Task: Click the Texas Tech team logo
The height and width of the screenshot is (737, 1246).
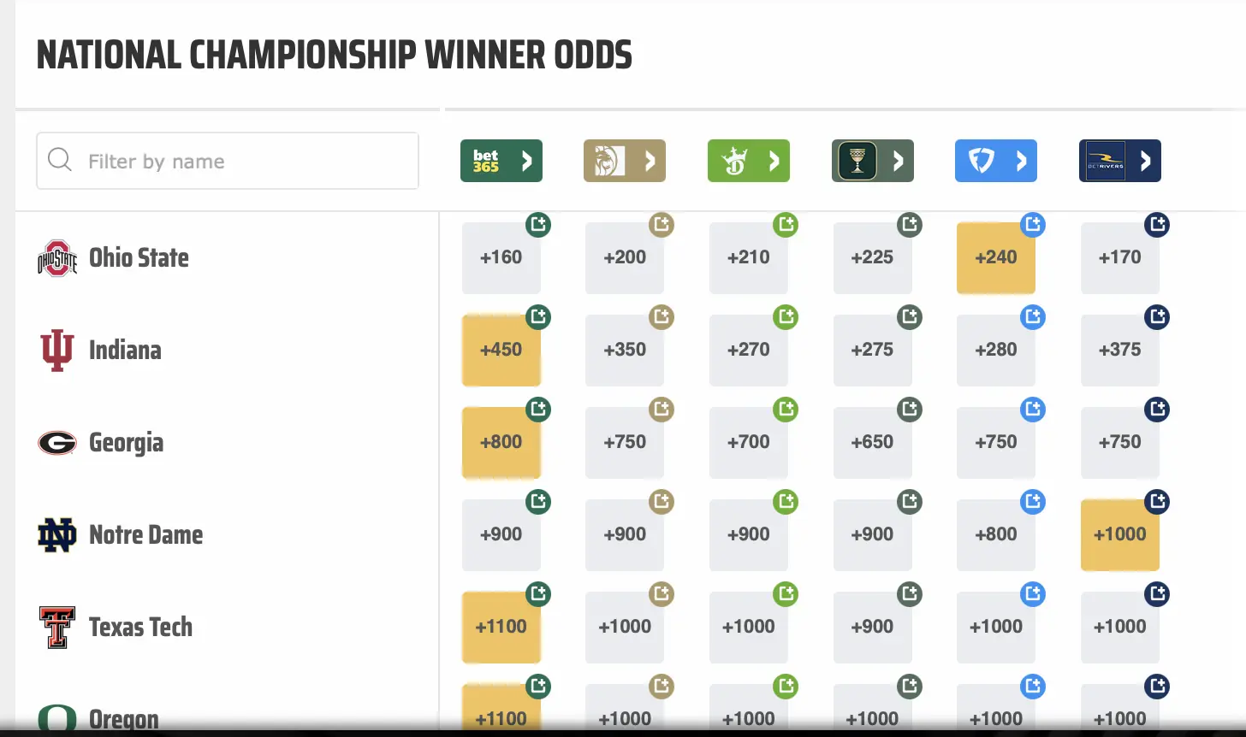Action: pos(57,628)
